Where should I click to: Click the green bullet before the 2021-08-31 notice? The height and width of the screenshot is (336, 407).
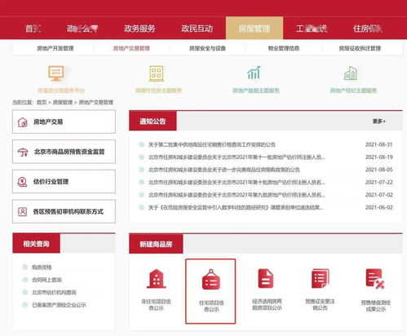pos(142,144)
